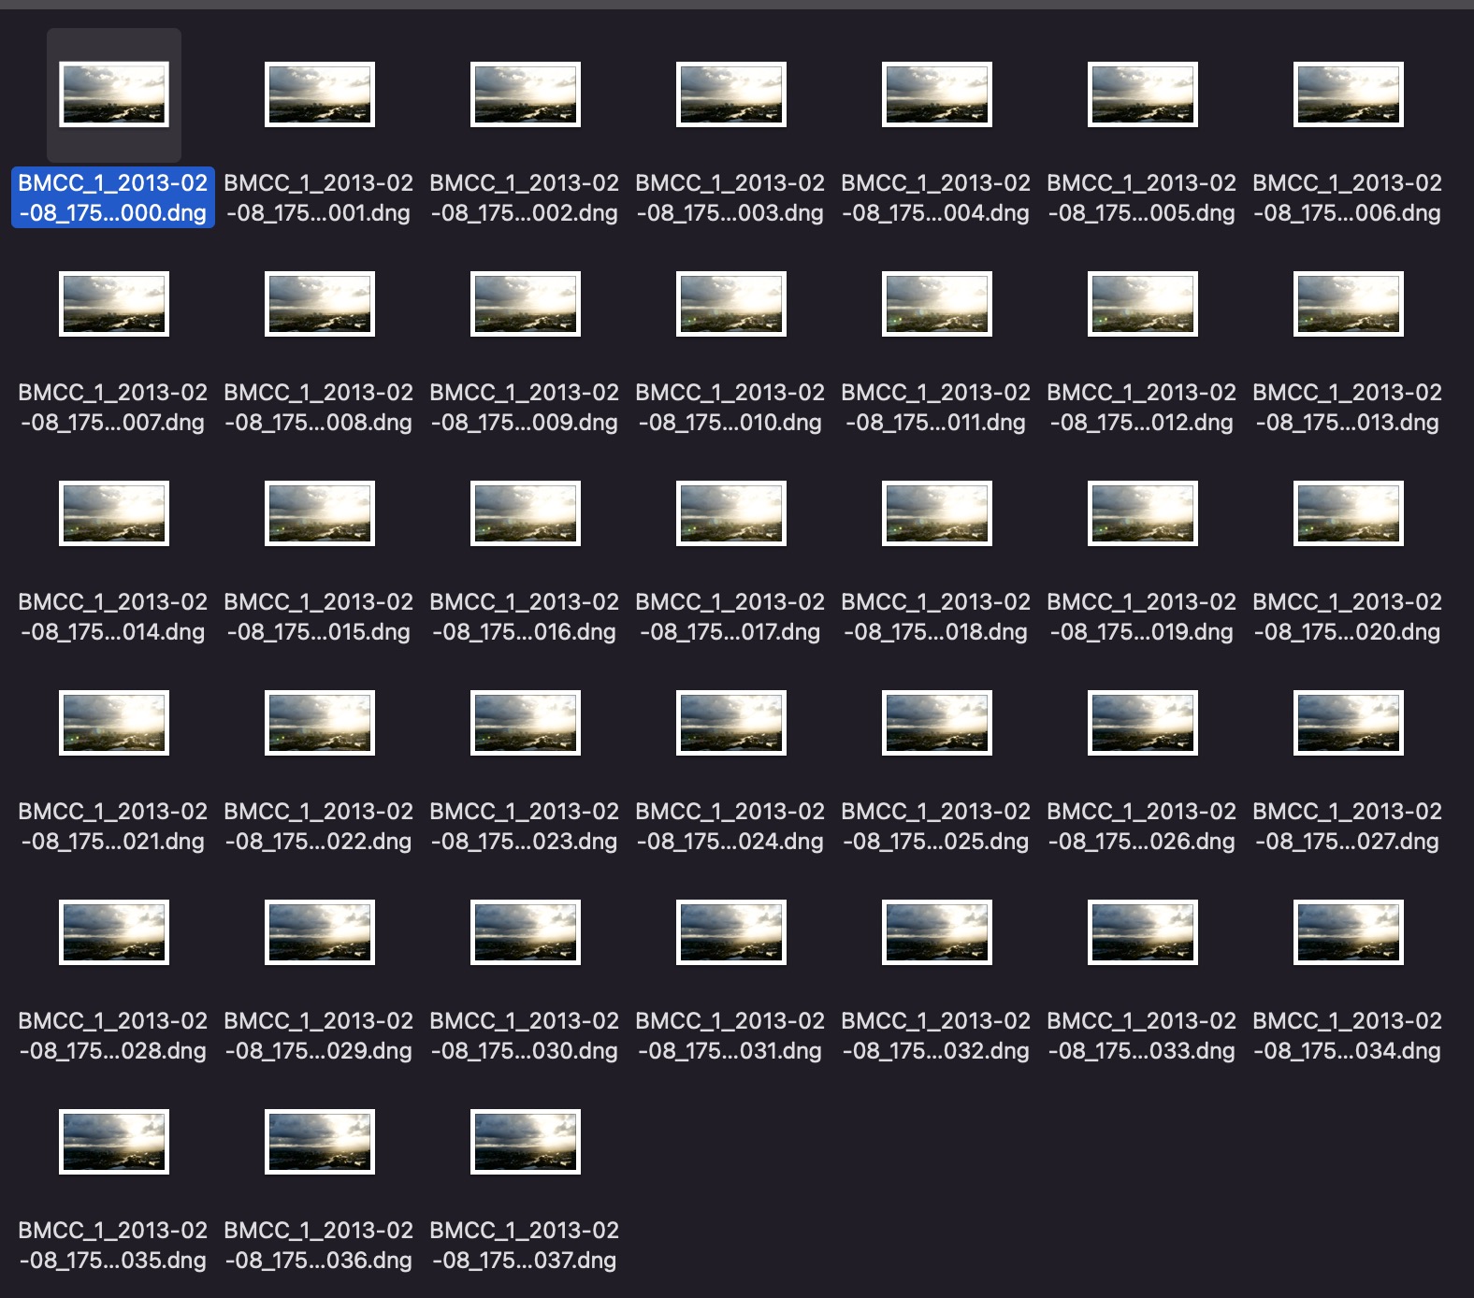Click the file label ending 026.dng
The width and height of the screenshot is (1474, 1298).
click(x=1142, y=827)
